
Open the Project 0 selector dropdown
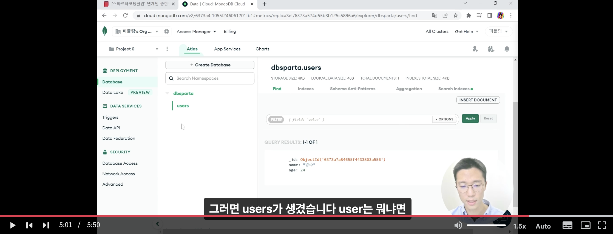[134, 49]
